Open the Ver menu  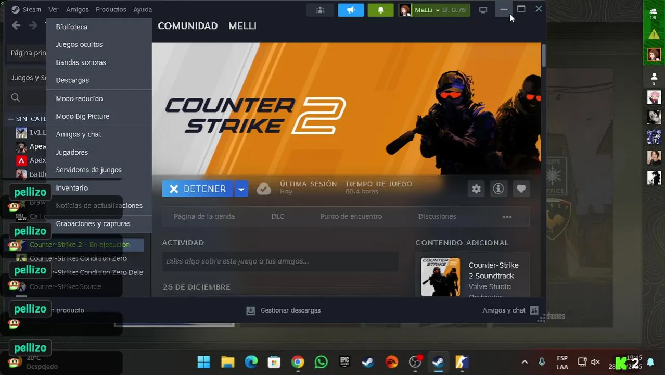[x=54, y=9]
